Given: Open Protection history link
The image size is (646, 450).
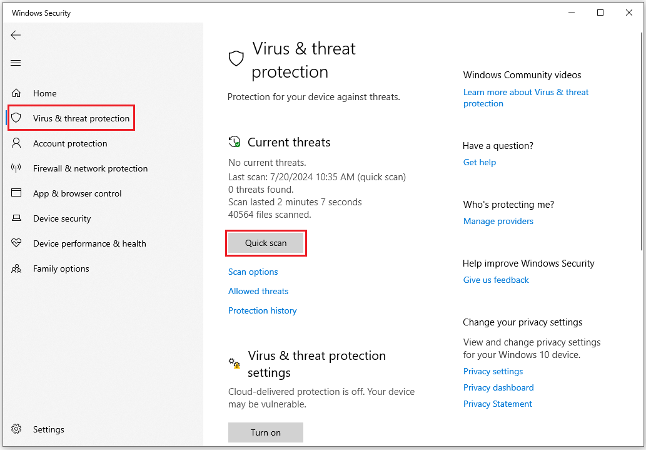Looking at the screenshot, I should [263, 310].
